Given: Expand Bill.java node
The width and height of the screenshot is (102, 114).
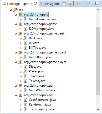Looking at the screenshot, I should (x=21, y=43).
